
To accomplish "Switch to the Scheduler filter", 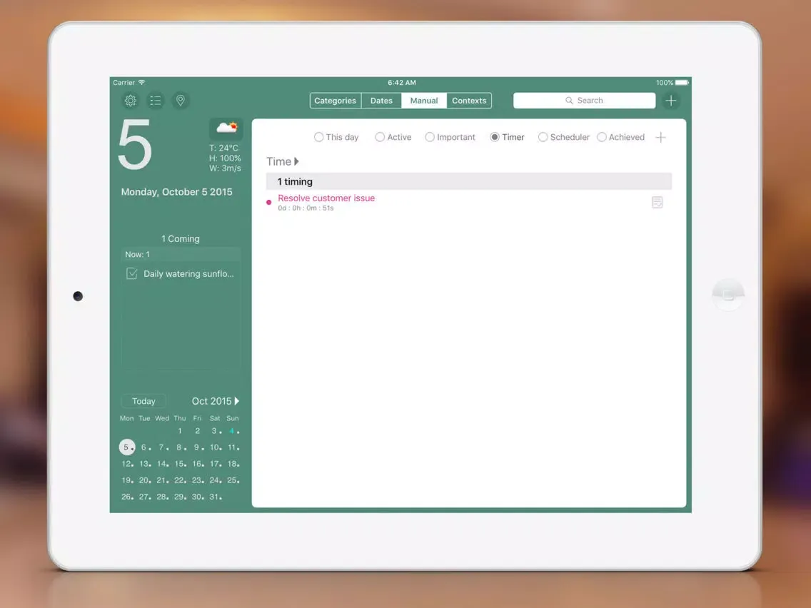I will coord(543,136).
